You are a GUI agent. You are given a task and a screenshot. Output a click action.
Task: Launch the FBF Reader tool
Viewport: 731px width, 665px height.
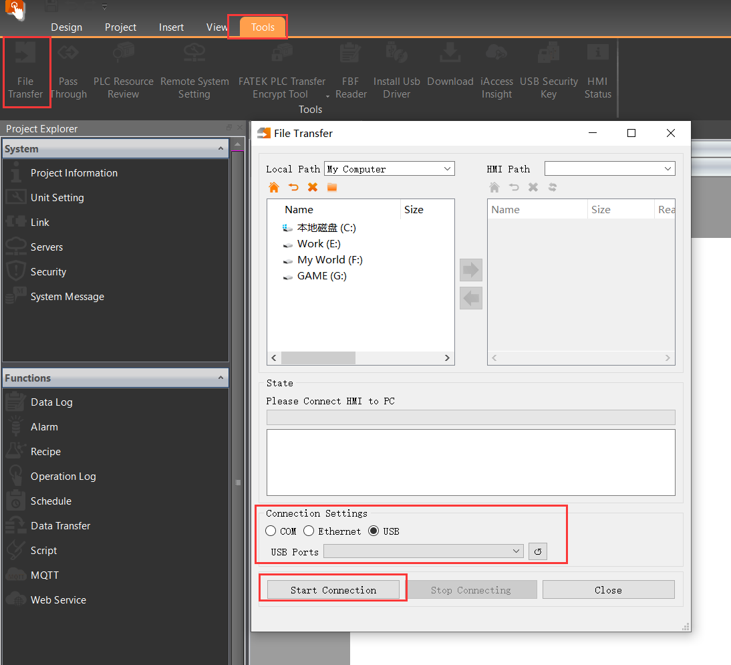click(351, 71)
